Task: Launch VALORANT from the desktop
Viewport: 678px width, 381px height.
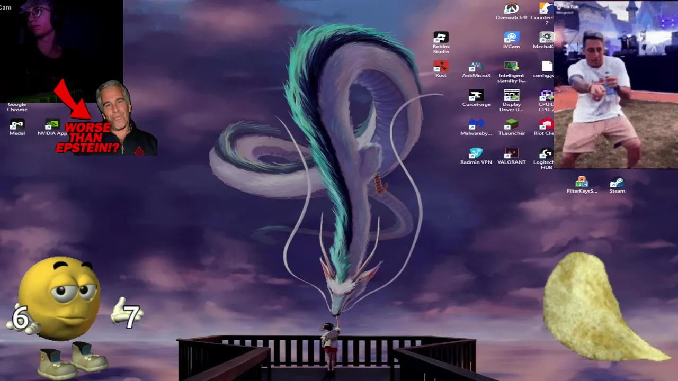Action: pos(511,156)
